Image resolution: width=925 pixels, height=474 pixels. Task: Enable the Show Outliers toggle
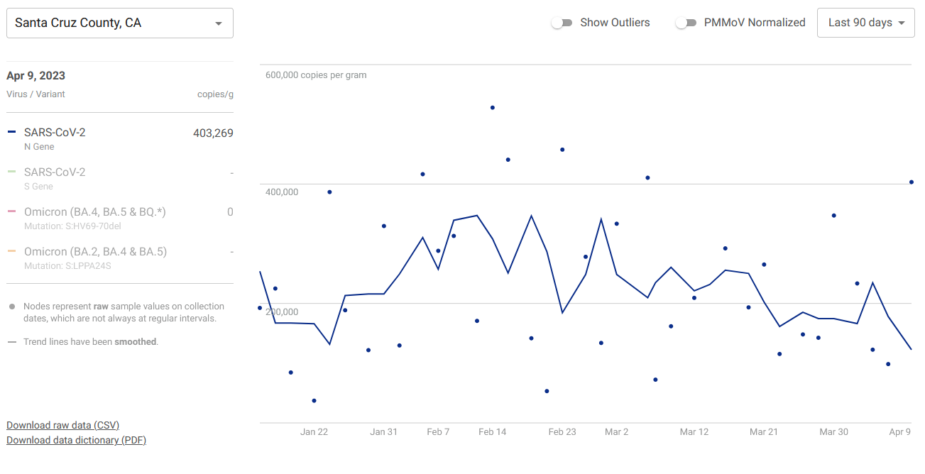pos(562,23)
